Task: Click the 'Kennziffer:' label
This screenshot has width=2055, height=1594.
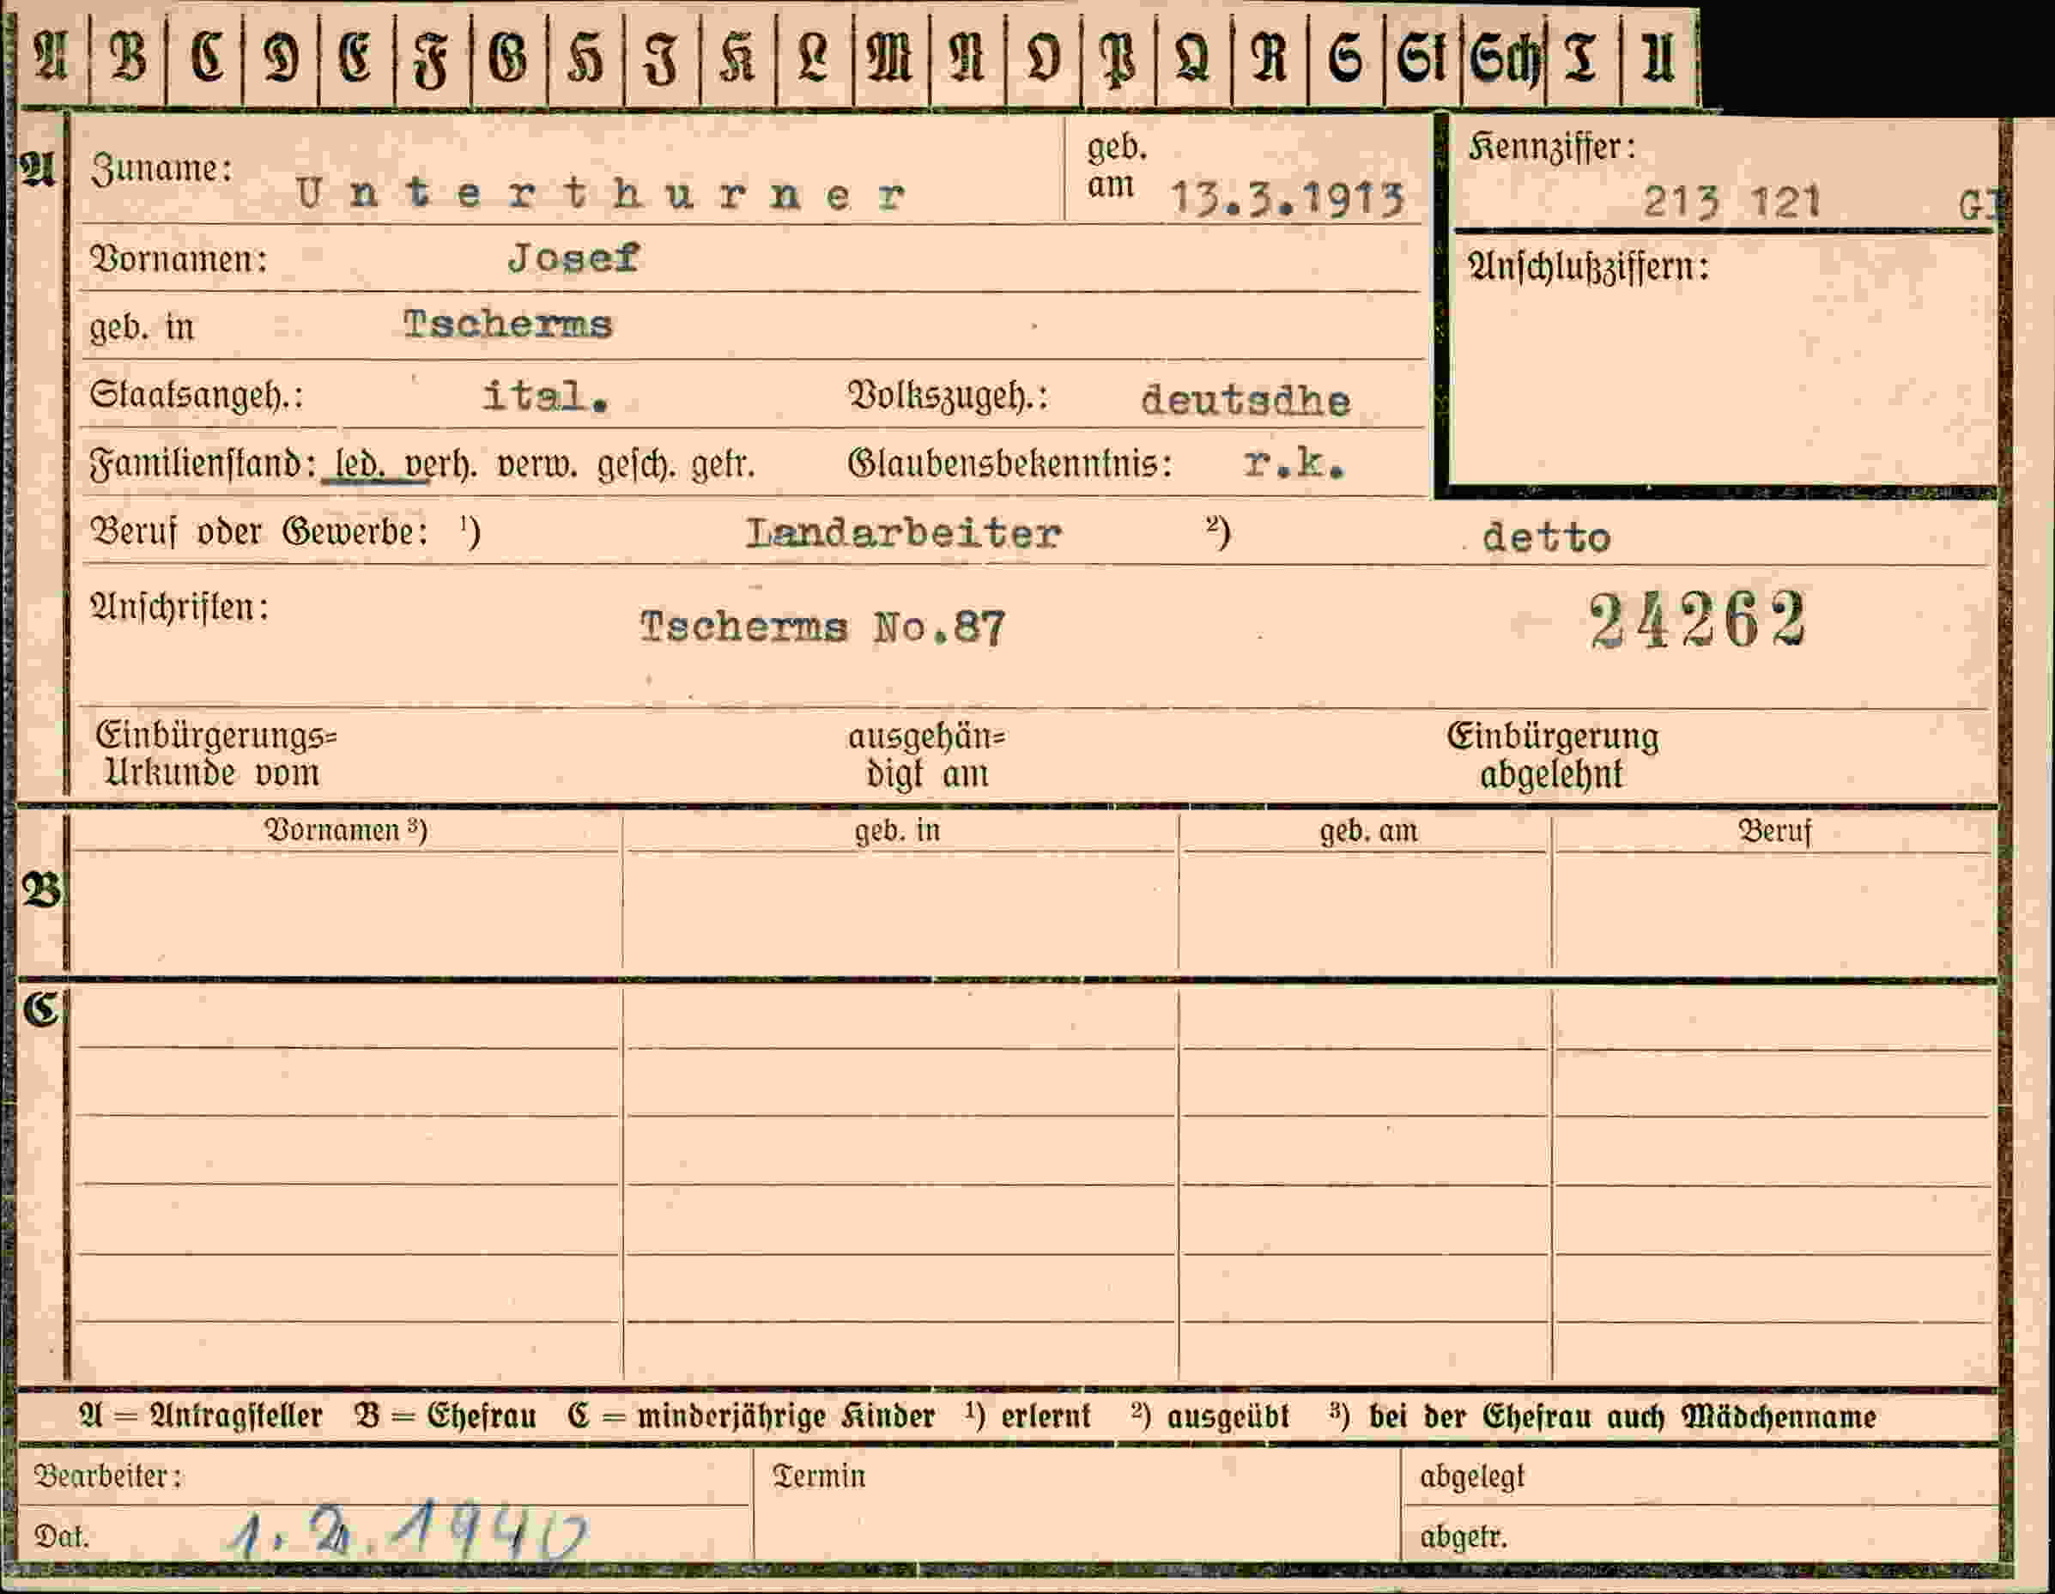Action: pos(1552,147)
